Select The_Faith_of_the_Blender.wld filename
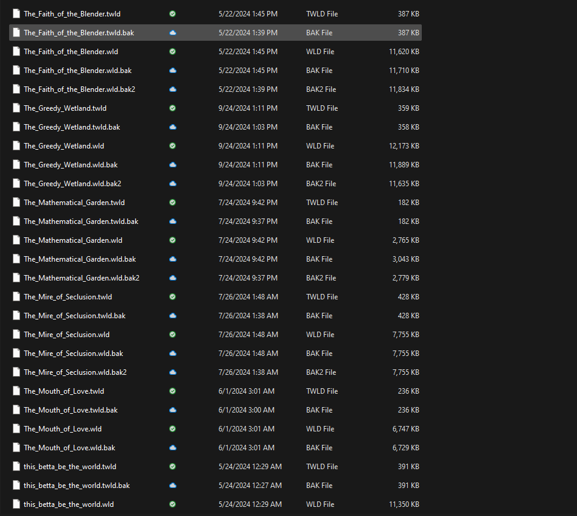Image resolution: width=577 pixels, height=516 pixels. (x=71, y=52)
